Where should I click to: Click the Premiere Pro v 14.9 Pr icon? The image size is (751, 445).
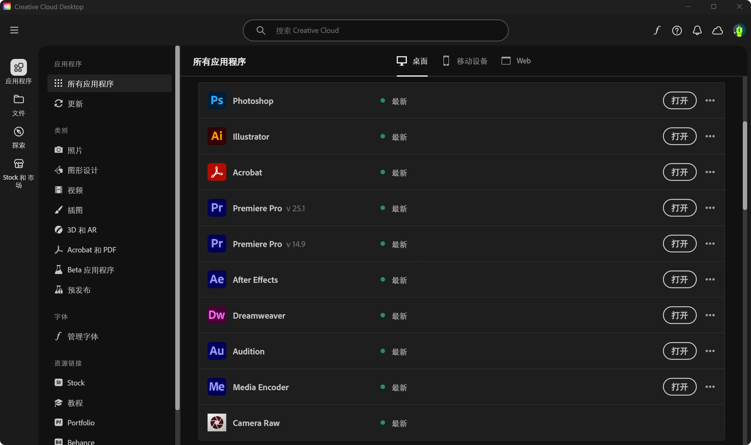click(x=217, y=244)
